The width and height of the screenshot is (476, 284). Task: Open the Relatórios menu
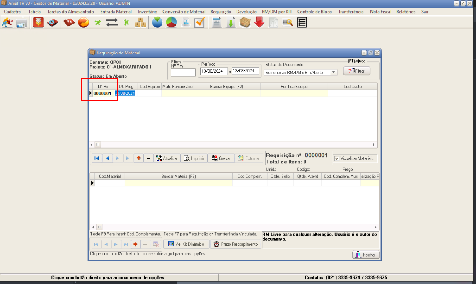pos(406,12)
